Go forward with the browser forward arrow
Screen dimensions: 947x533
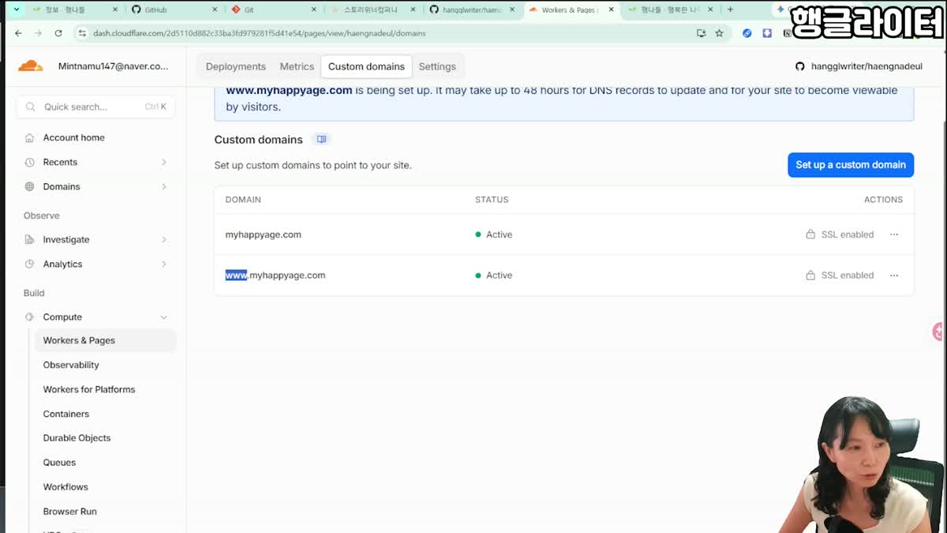coord(38,33)
